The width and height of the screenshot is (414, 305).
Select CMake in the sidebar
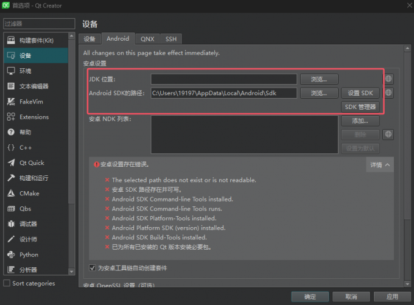[x=29, y=194]
